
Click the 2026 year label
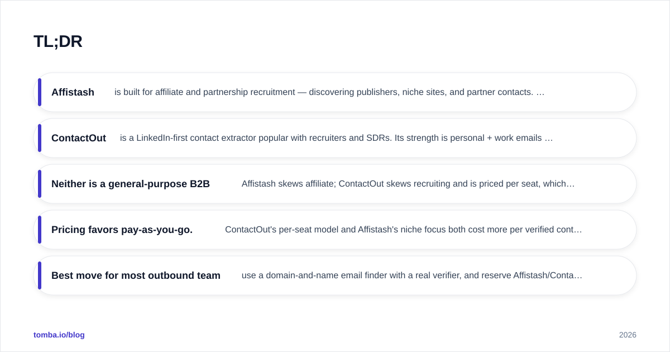coord(628,335)
